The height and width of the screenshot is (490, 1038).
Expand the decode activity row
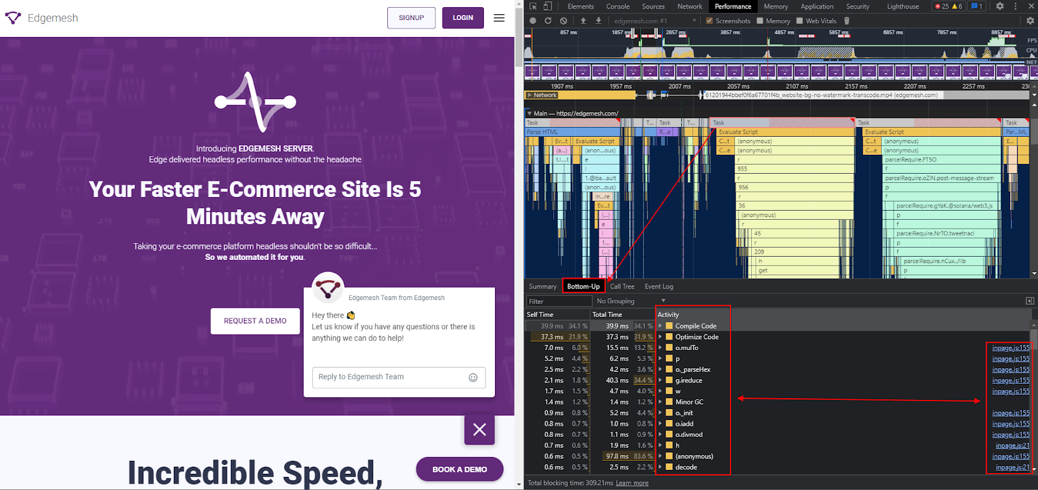[x=660, y=467]
